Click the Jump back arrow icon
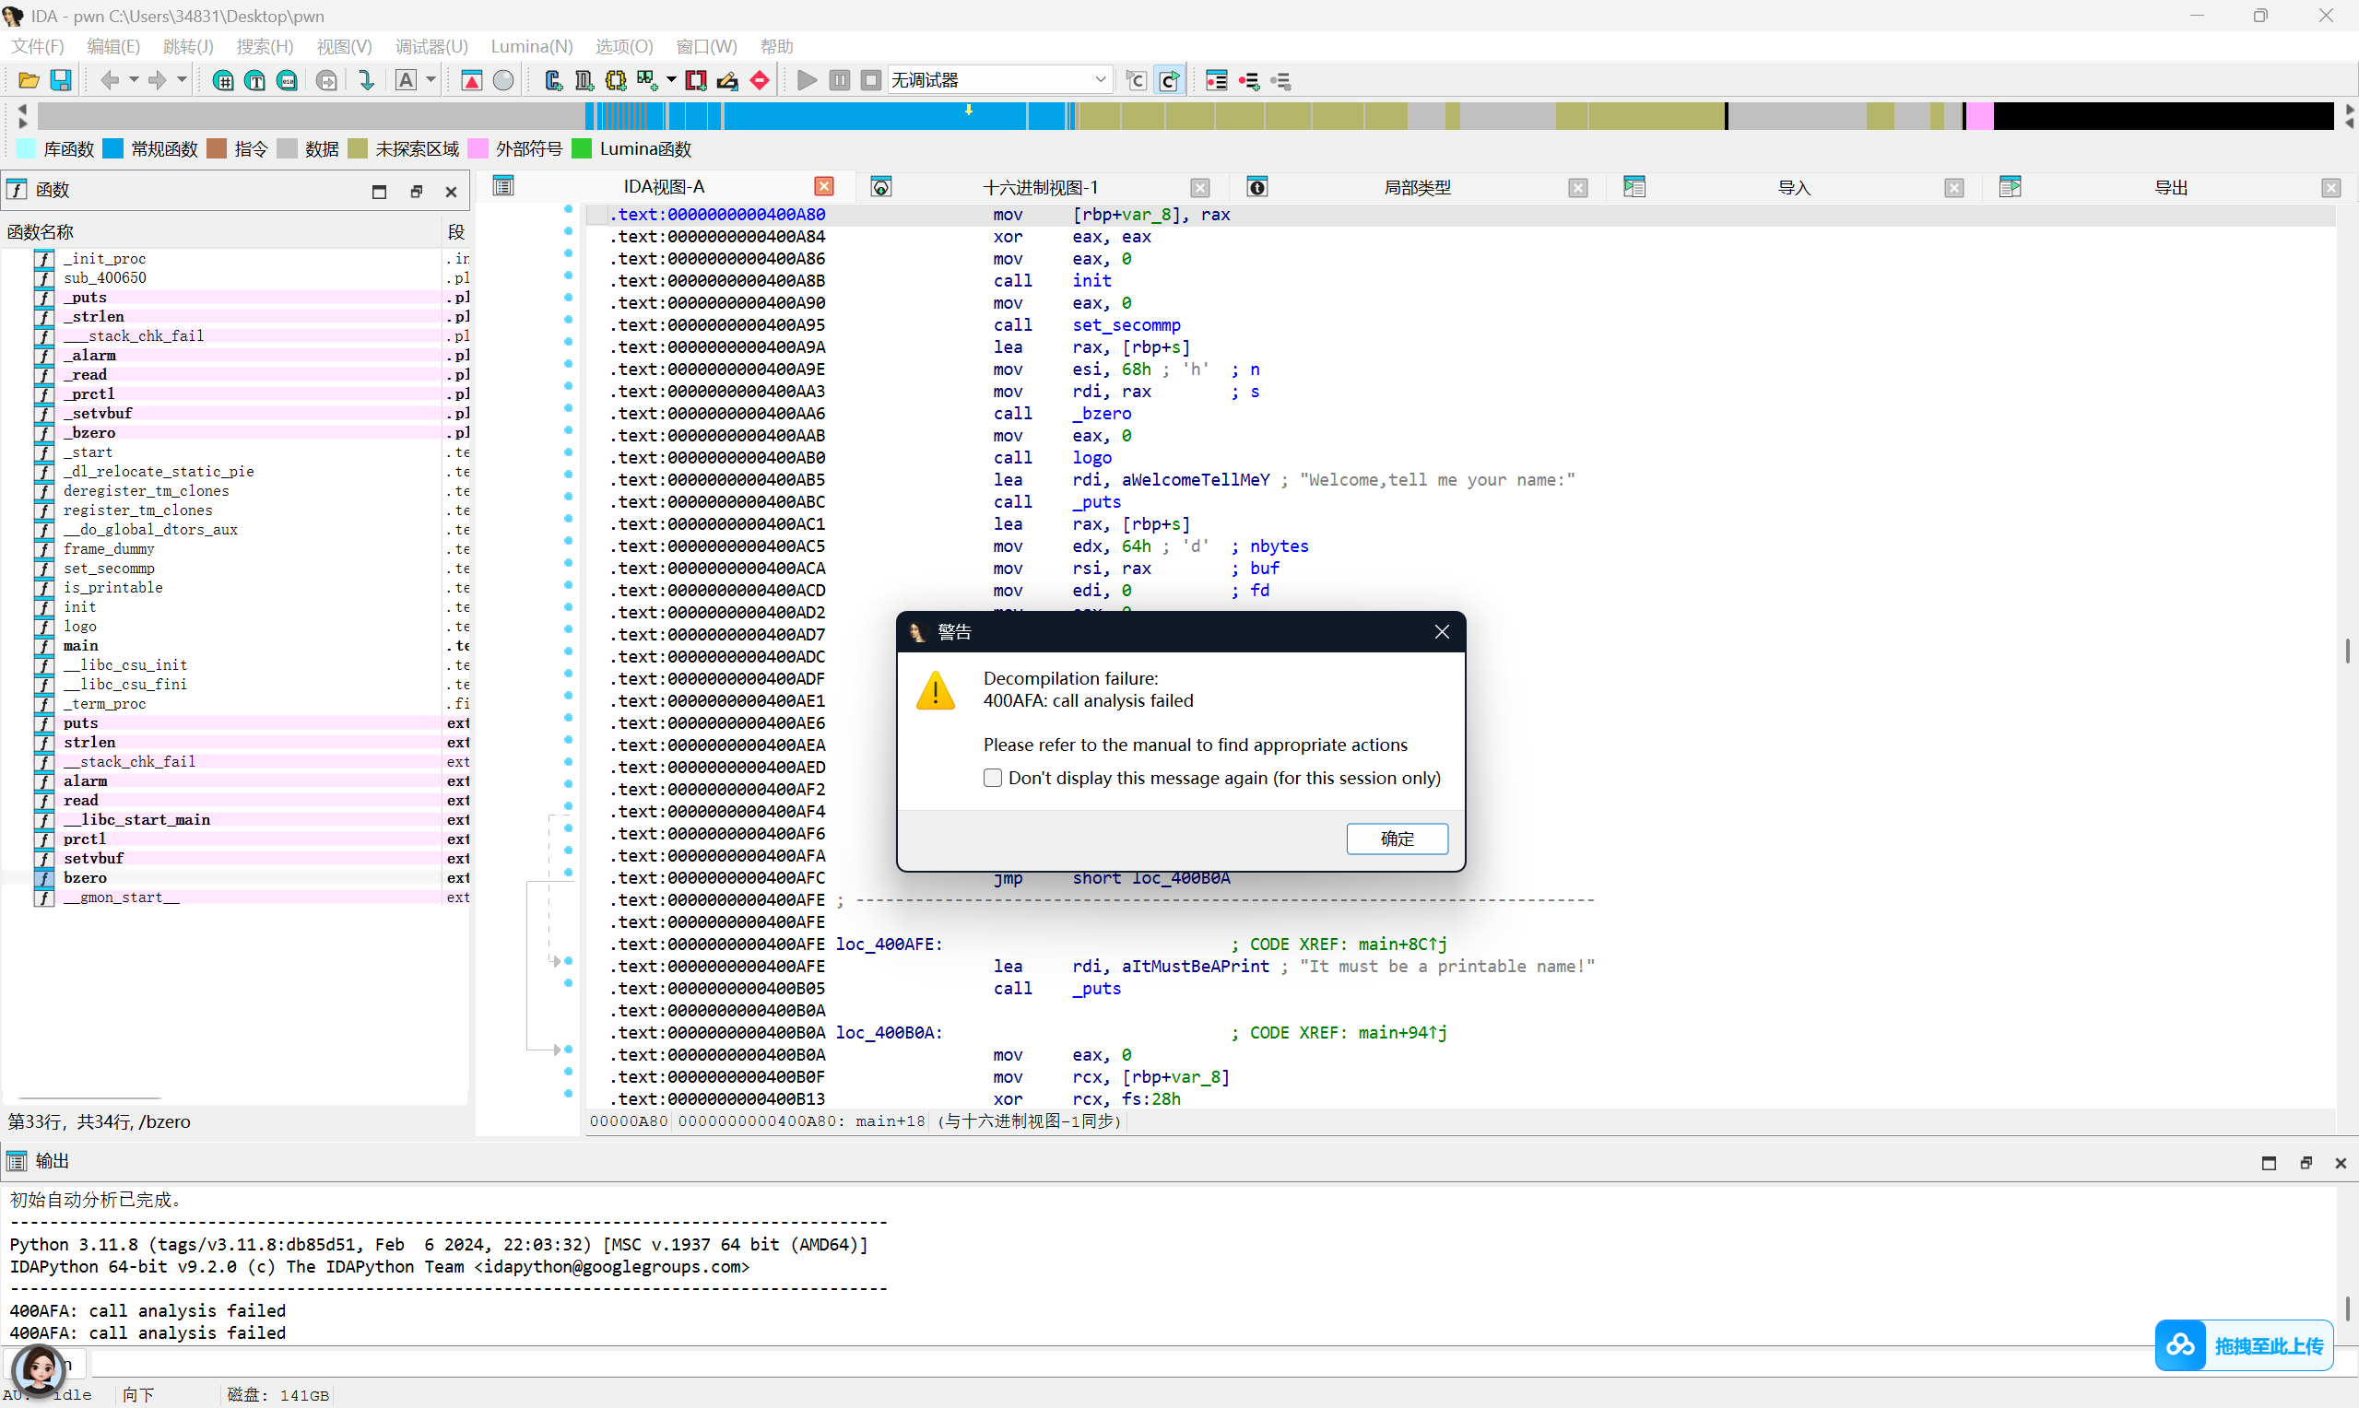Screen dimensions: 2359x1408 pos(110,81)
